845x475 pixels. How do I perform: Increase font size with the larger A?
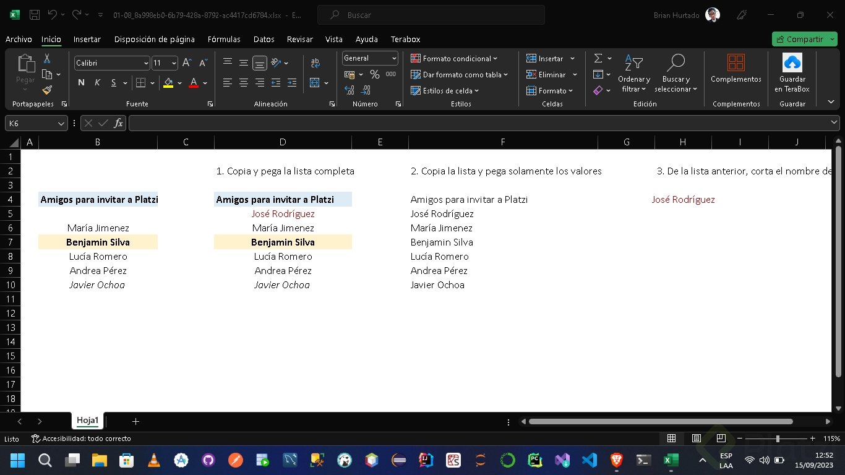187,63
